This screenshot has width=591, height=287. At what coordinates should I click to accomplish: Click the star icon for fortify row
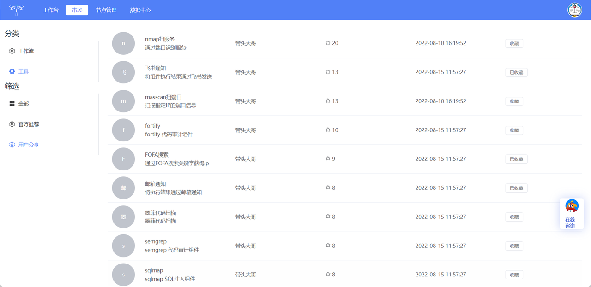coord(328,130)
